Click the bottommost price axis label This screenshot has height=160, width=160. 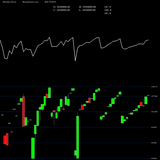coord(154,158)
